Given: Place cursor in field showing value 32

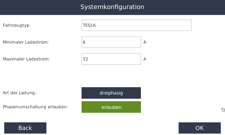Looking at the screenshot, I should pos(111,59).
